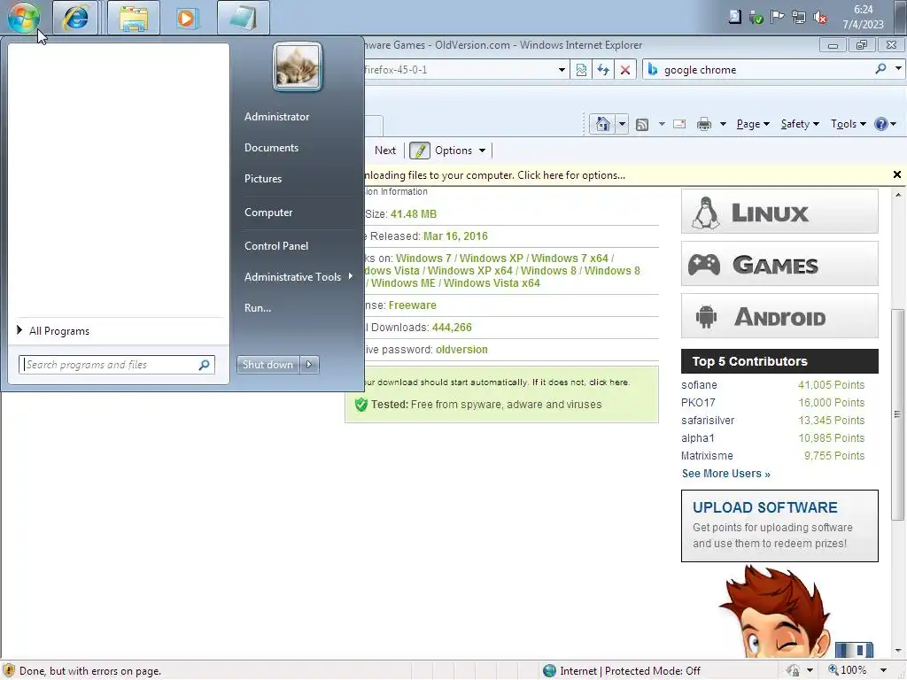
Task: Click the Refresh icon in address bar
Action: point(603,70)
